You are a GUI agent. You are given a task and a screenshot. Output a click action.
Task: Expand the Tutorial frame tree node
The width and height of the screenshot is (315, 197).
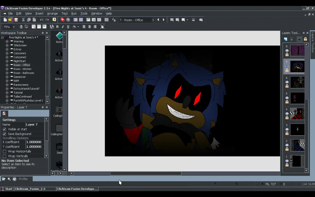[7, 93]
